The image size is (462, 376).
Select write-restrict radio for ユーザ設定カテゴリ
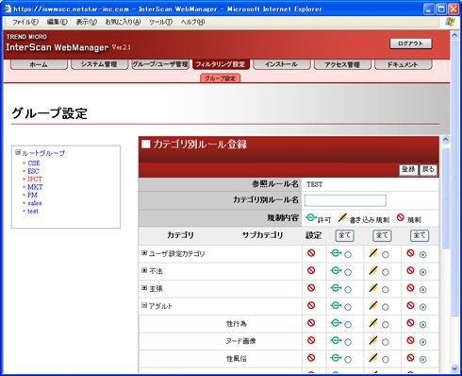[386, 255]
